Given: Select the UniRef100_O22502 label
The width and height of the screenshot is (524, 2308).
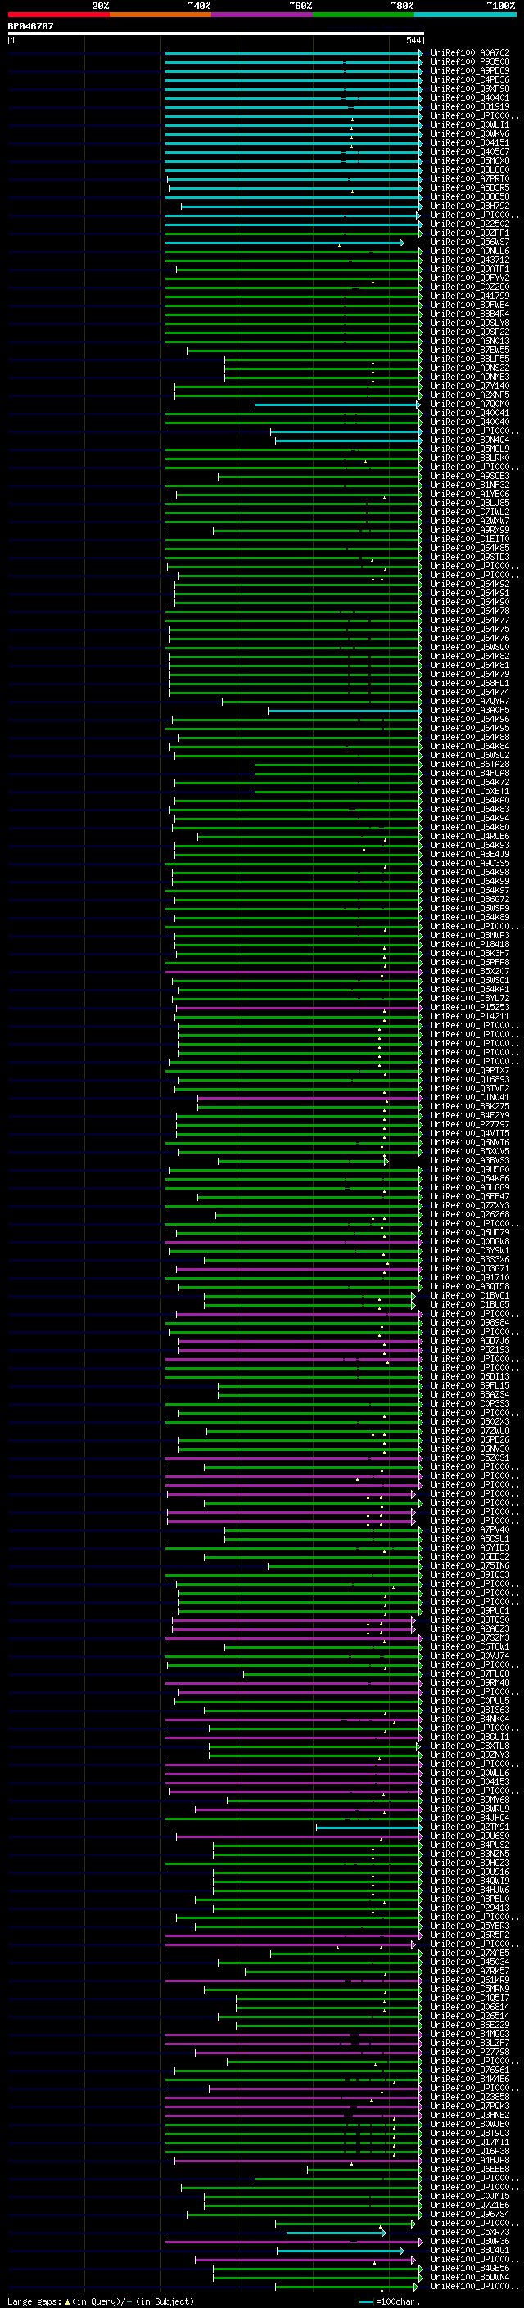Looking at the screenshot, I should point(470,224).
